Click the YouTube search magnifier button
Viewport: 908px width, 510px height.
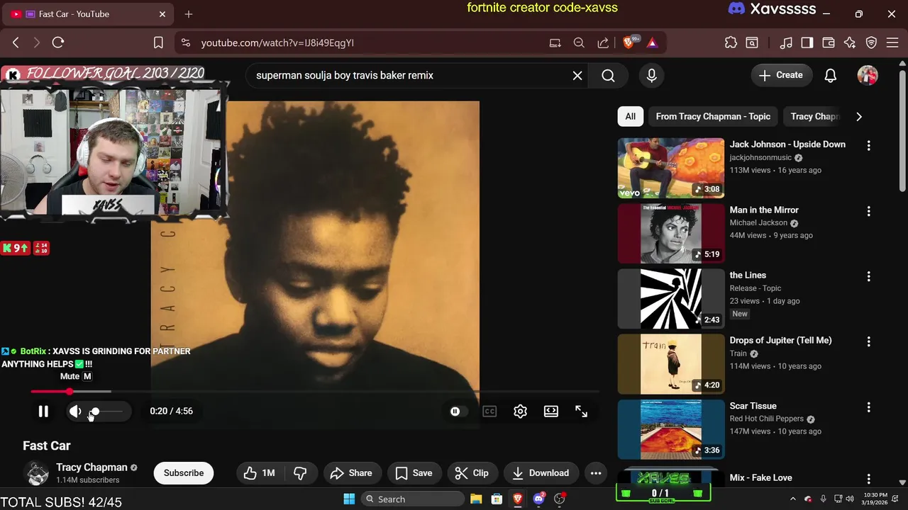(609, 76)
